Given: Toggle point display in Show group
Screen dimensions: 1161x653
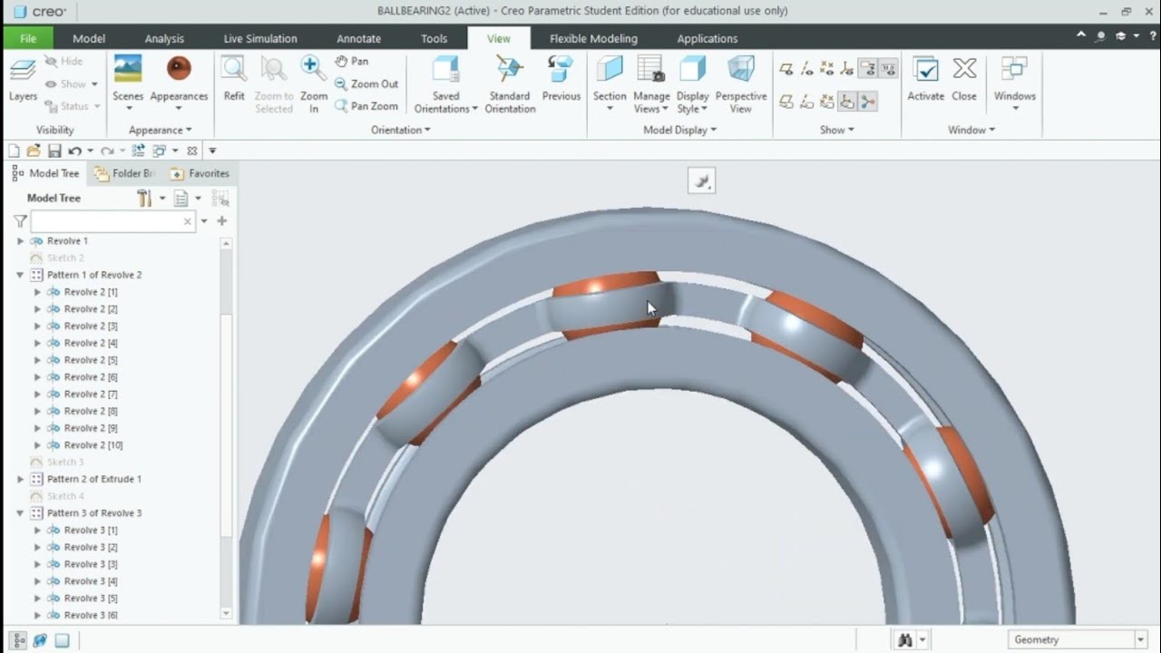Looking at the screenshot, I should pos(826,69).
